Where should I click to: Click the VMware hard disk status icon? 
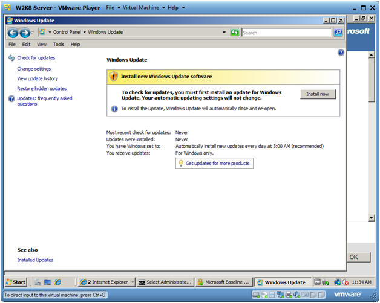tap(256, 295)
